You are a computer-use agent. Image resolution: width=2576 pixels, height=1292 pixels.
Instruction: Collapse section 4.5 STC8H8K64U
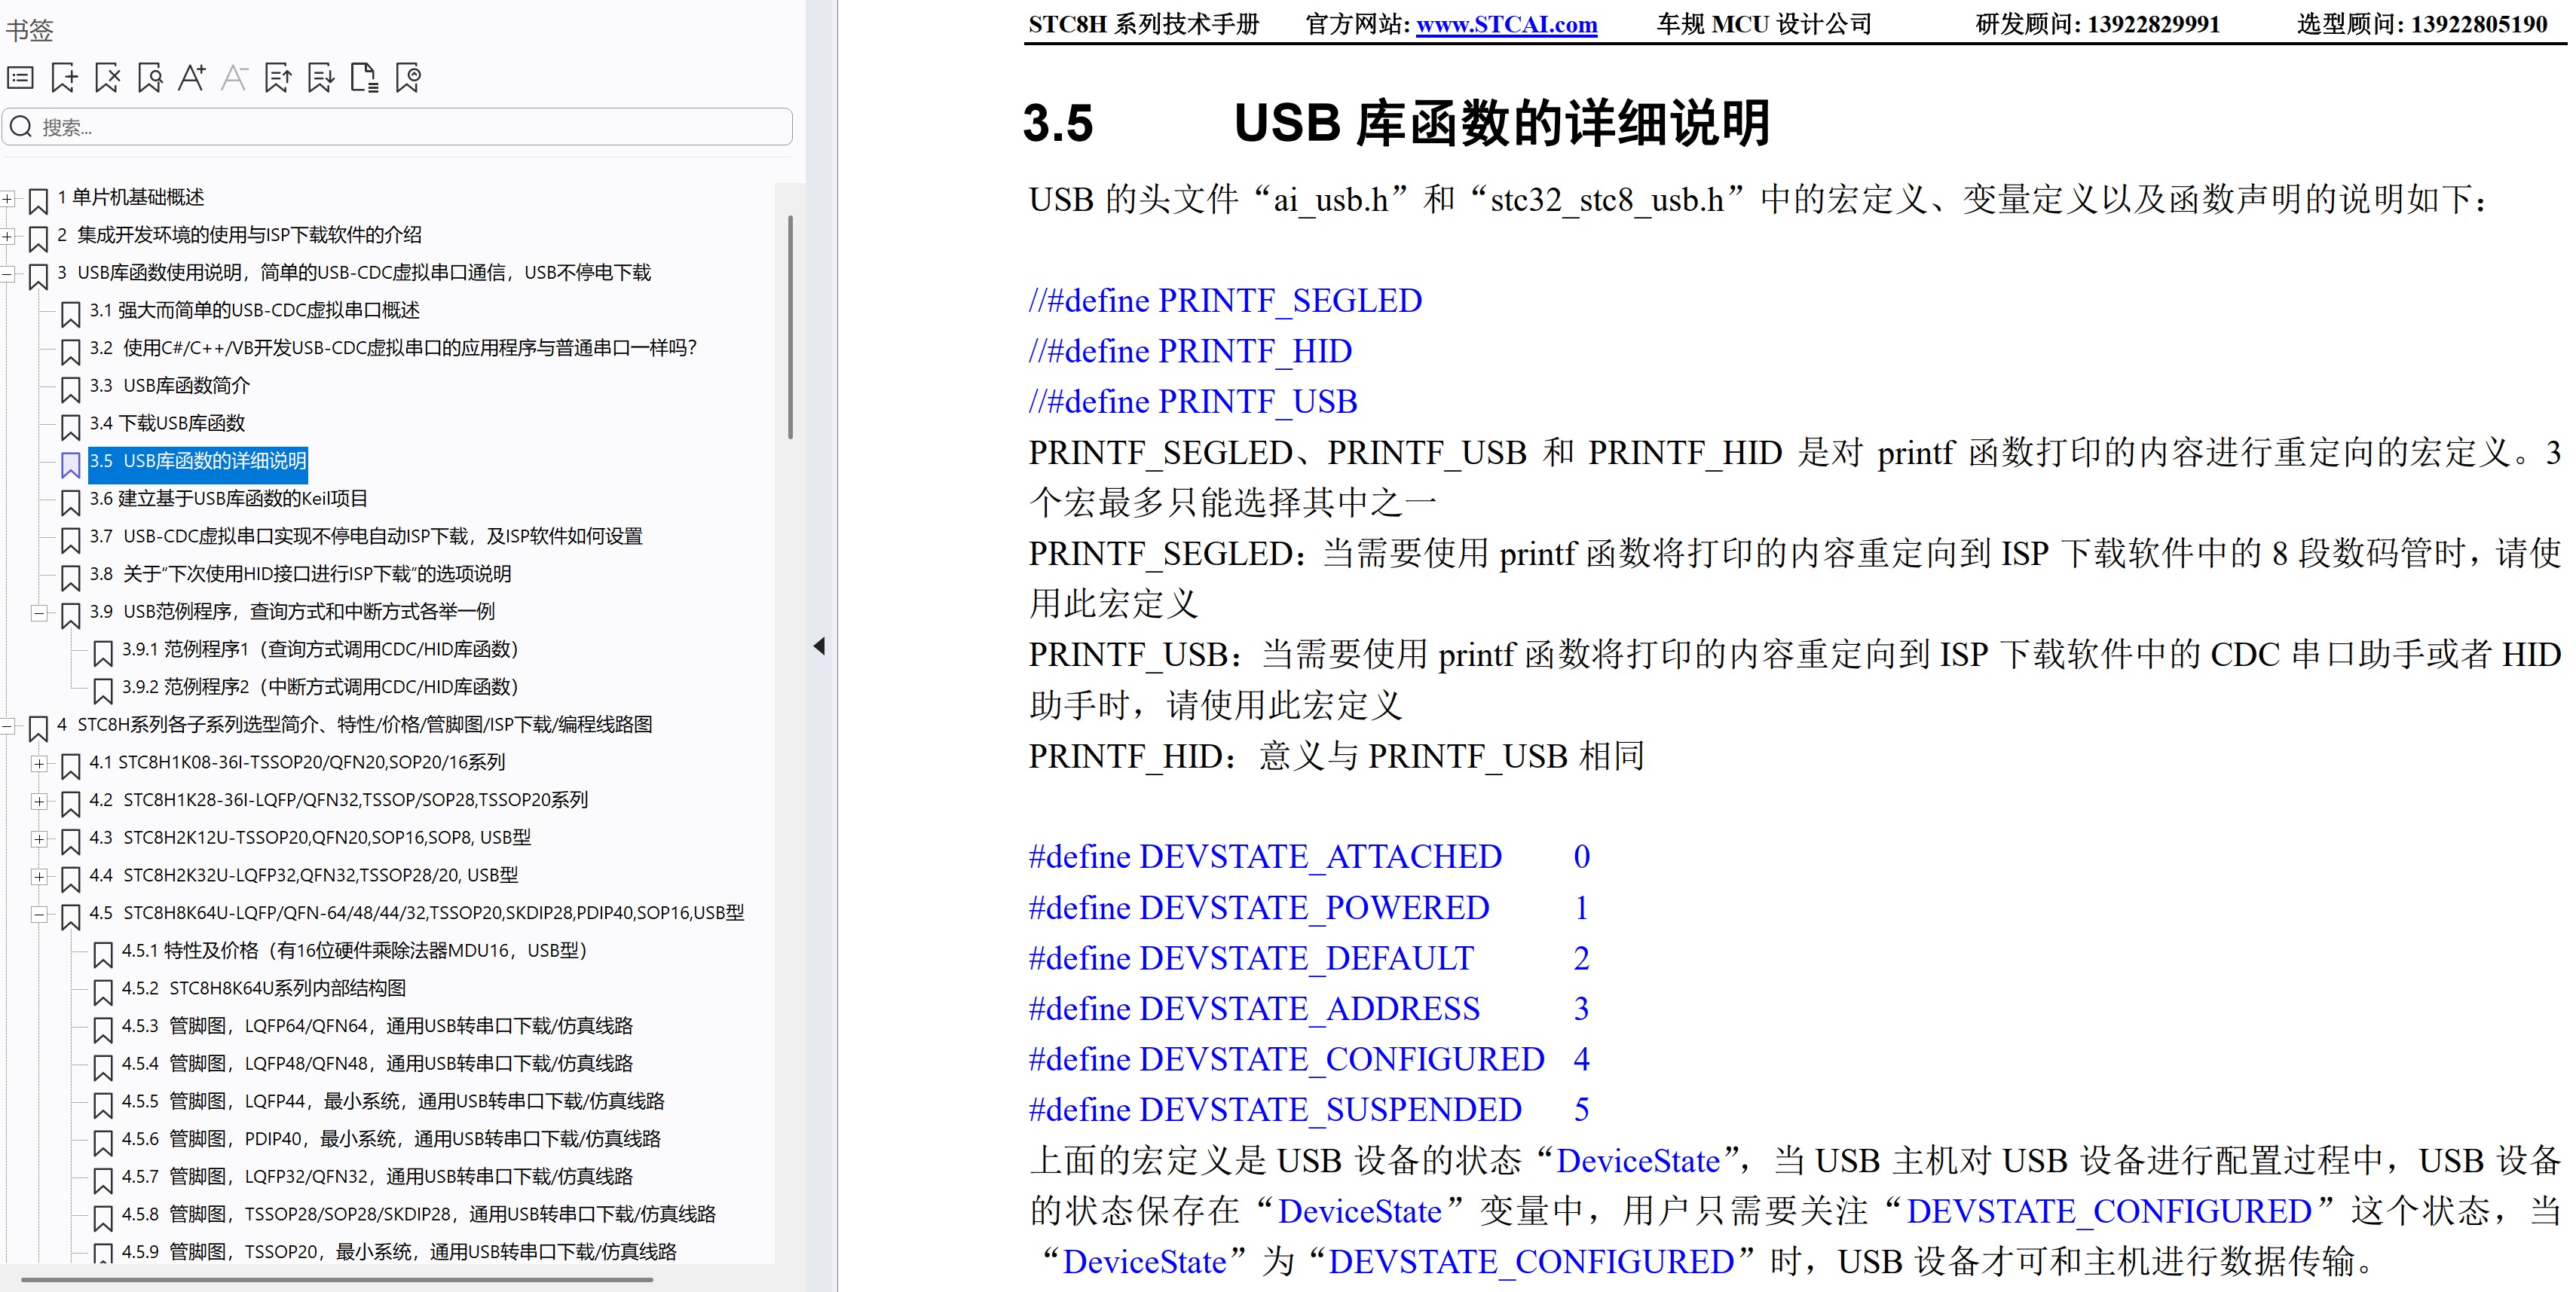[39, 915]
